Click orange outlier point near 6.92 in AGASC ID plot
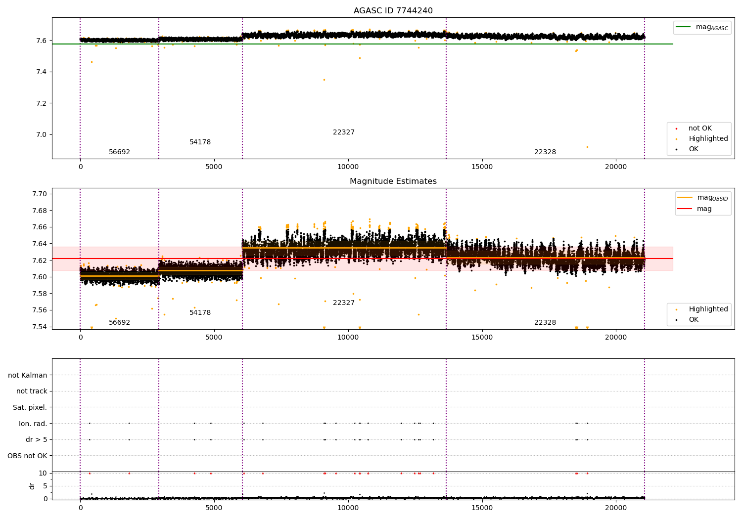The image size is (742, 519). click(587, 147)
